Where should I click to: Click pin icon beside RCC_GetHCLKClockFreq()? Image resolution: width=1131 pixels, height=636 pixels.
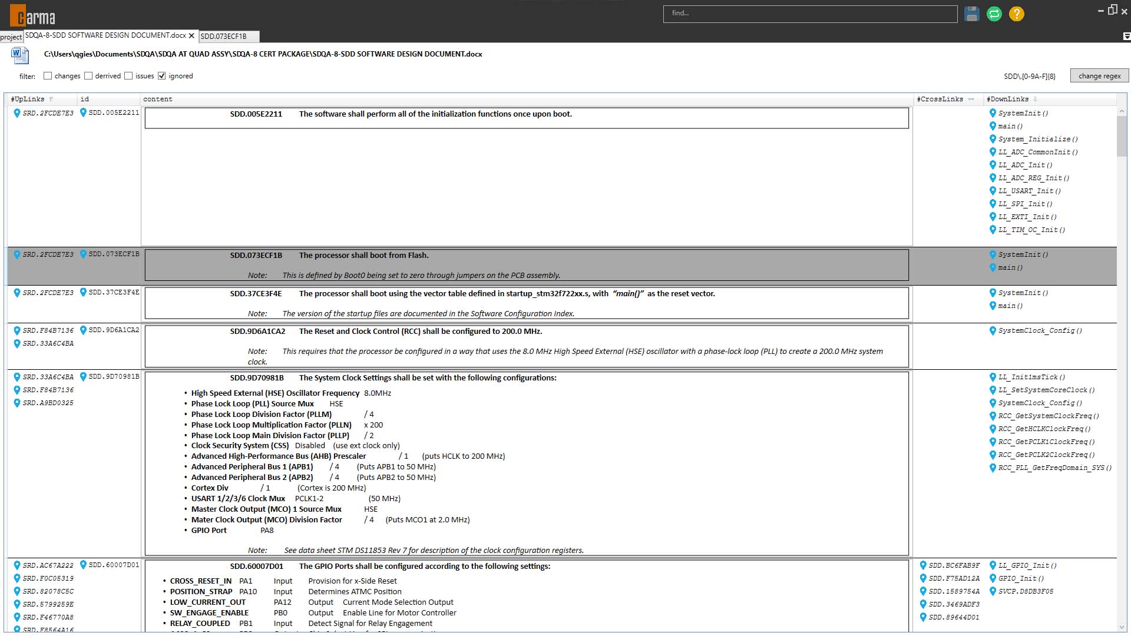point(993,429)
